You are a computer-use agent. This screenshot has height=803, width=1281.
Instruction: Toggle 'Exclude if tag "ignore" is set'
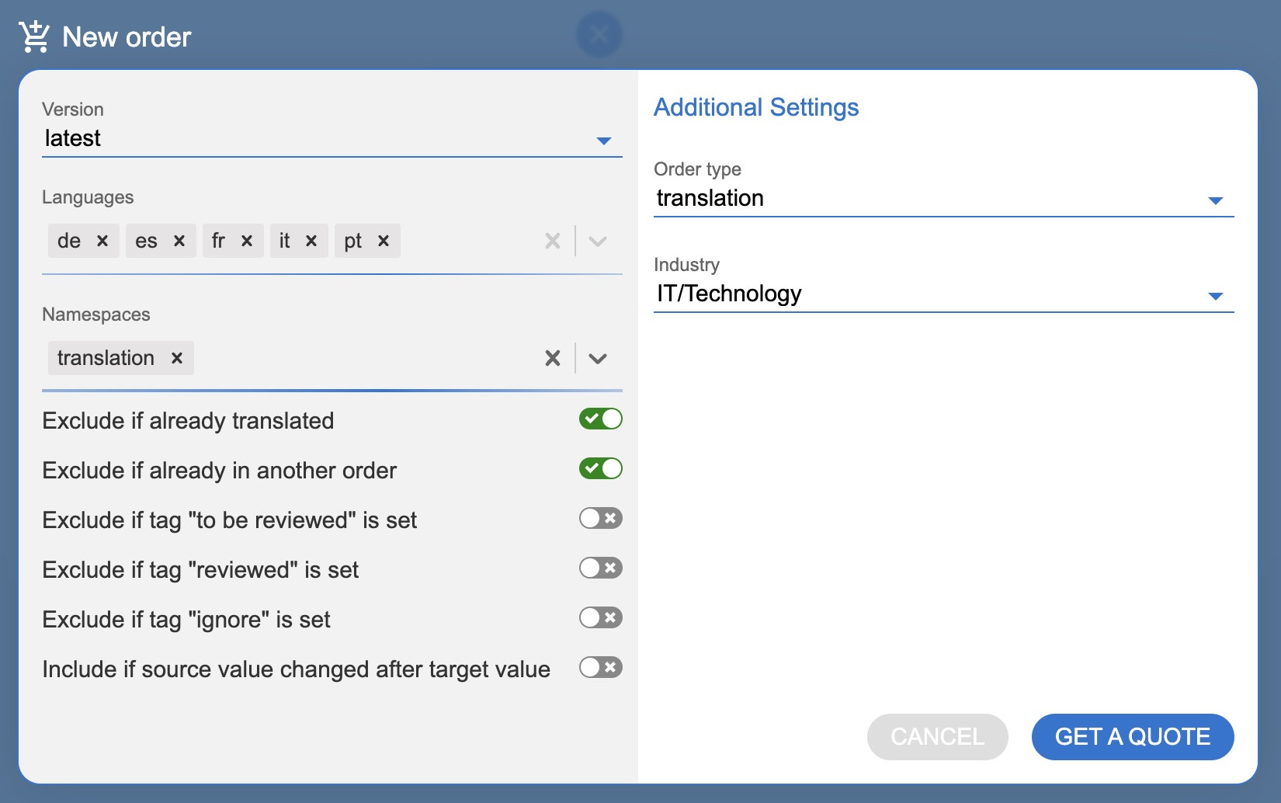tap(600, 618)
